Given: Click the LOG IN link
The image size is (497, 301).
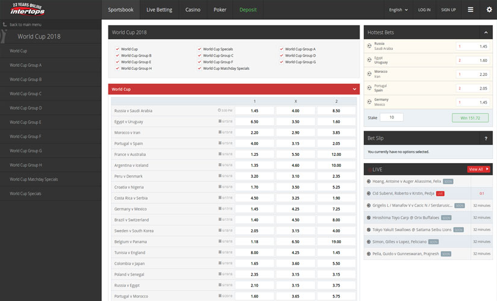Looking at the screenshot, I should (x=424, y=10).
